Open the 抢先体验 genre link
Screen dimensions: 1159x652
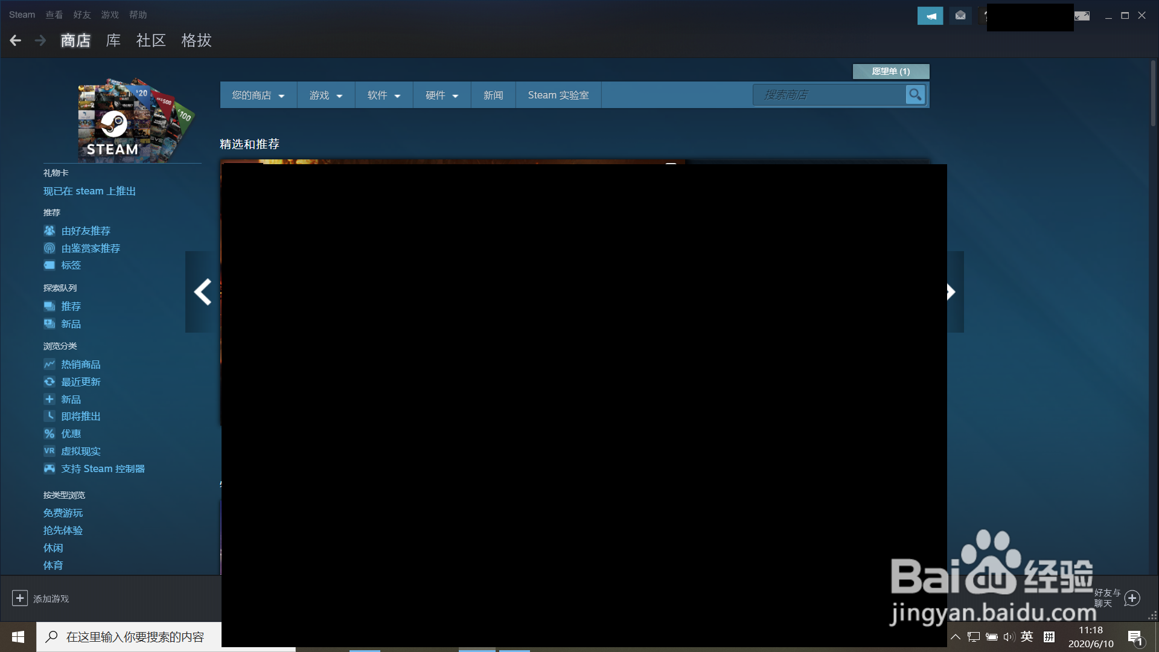(x=63, y=530)
